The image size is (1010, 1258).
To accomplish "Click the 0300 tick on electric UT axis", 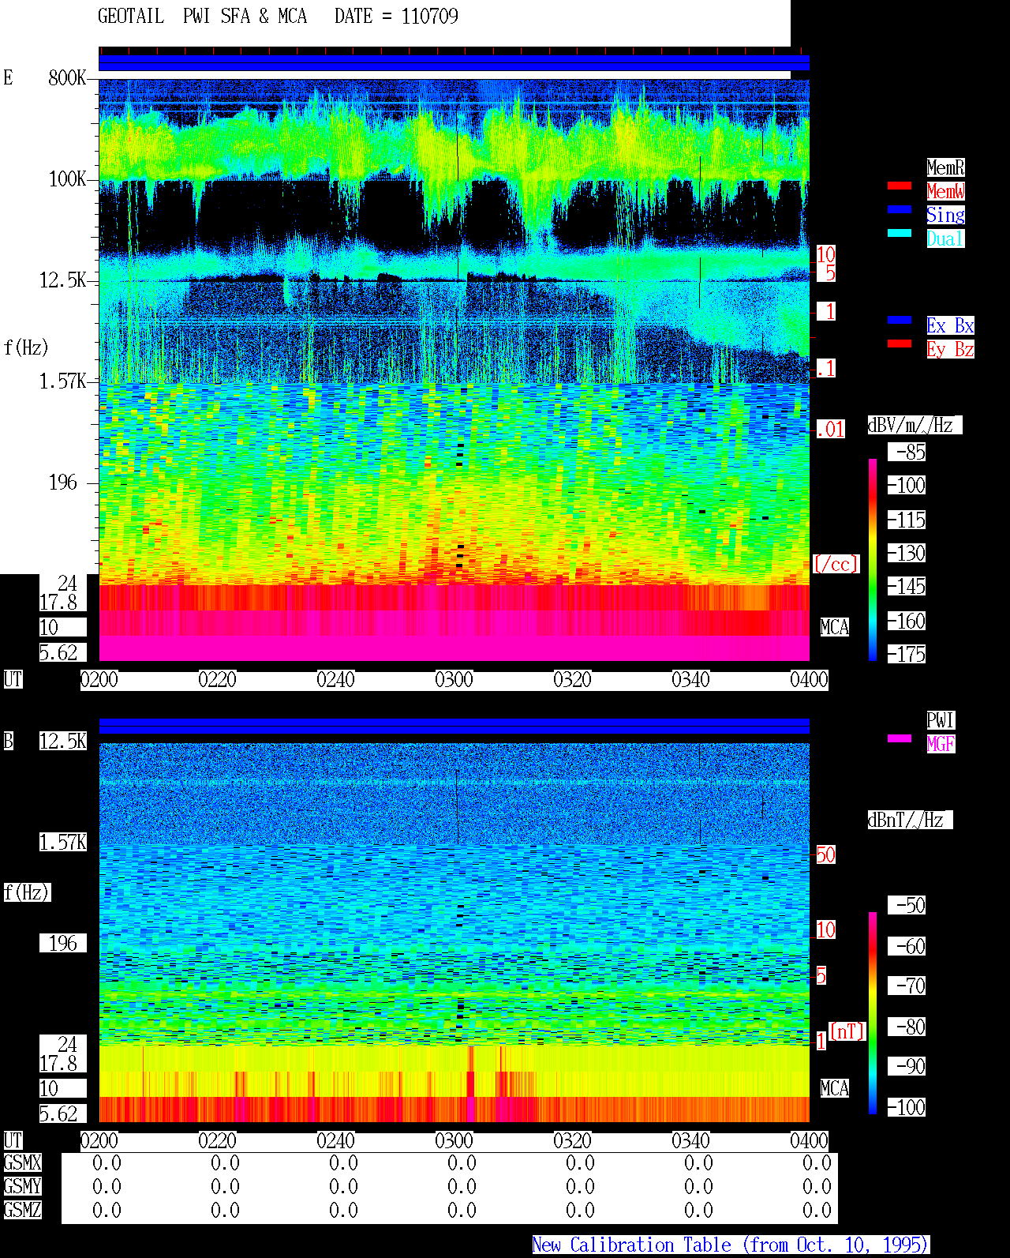I will (x=454, y=680).
